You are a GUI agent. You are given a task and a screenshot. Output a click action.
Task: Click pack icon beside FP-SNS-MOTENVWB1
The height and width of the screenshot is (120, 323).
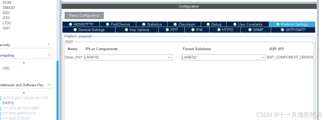pos(1,108)
